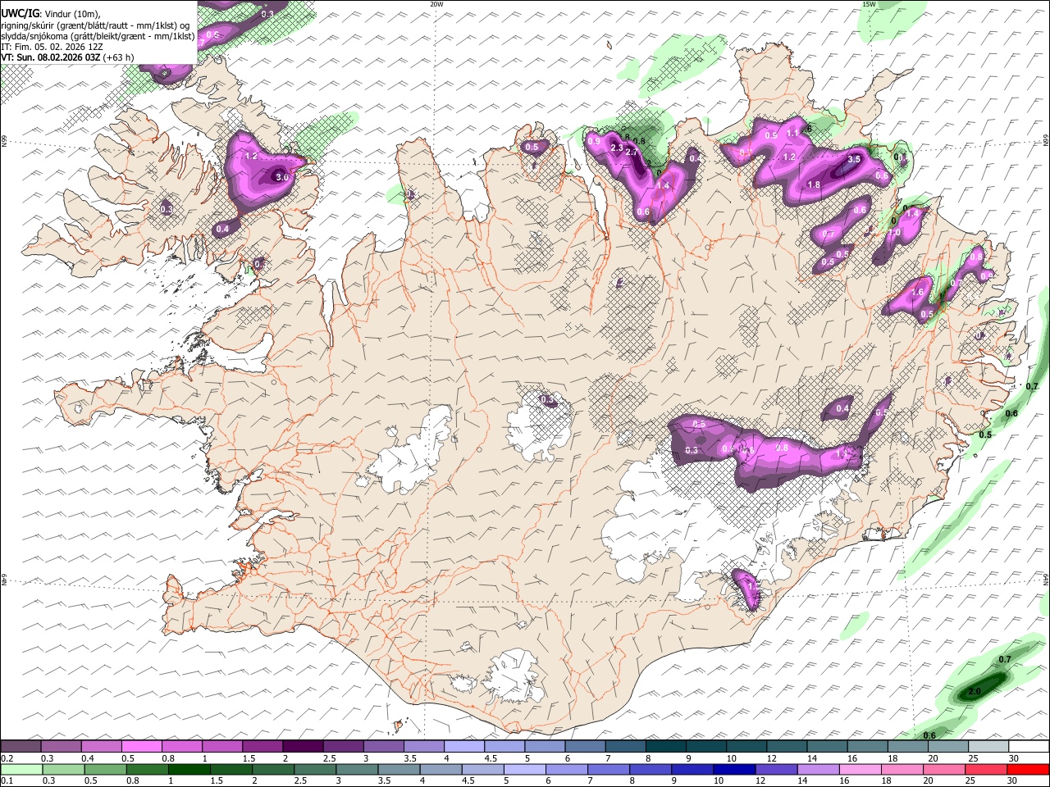Click the light pink 16 swatch in bottom legend row
Image resolution: width=1050 pixels, height=787 pixels.
(x=861, y=769)
